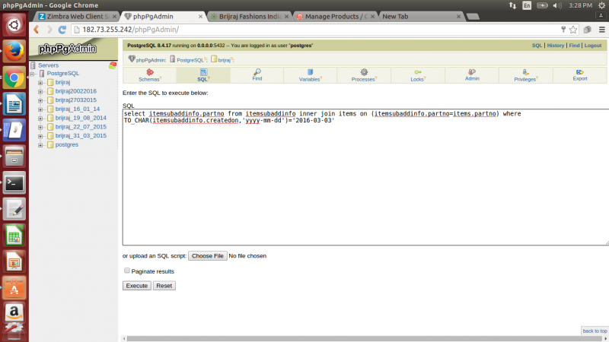
Task: Open Ubuntu dash home icon
Action: point(14,25)
